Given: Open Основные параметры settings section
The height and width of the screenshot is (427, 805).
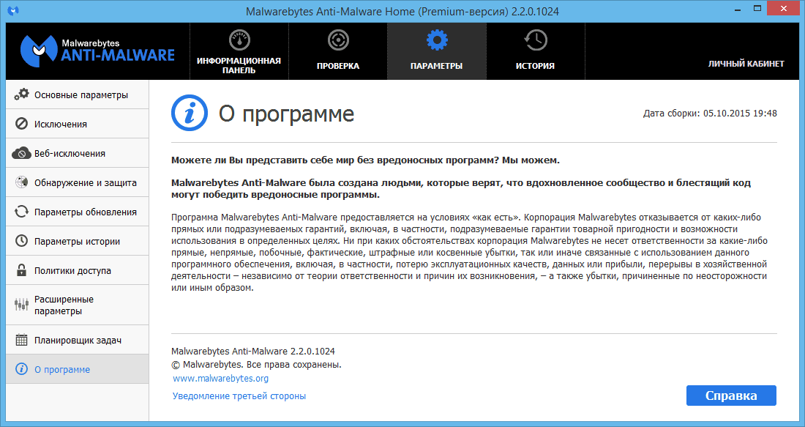Looking at the screenshot, I should (x=78, y=94).
